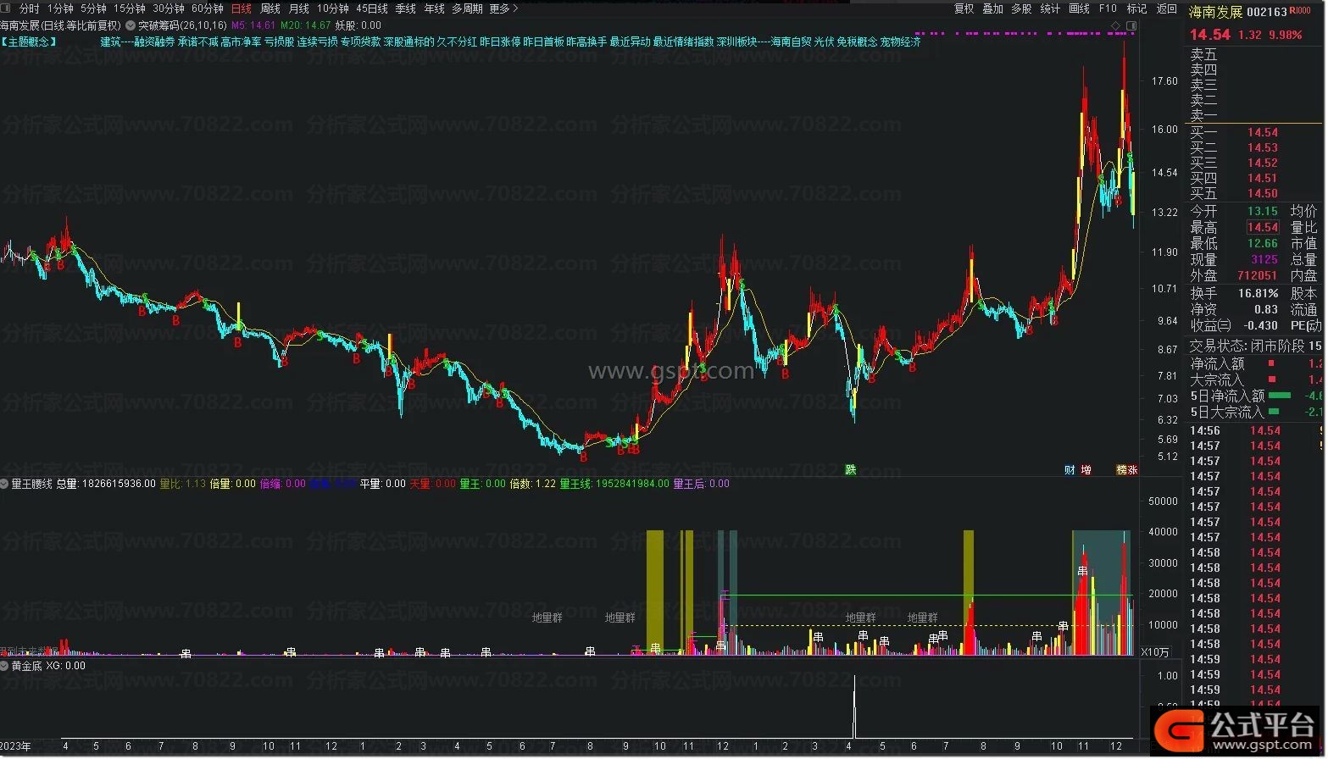Click the green 跌 marker icon
This screenshot has width=1328, height=759.
[851, 470]
